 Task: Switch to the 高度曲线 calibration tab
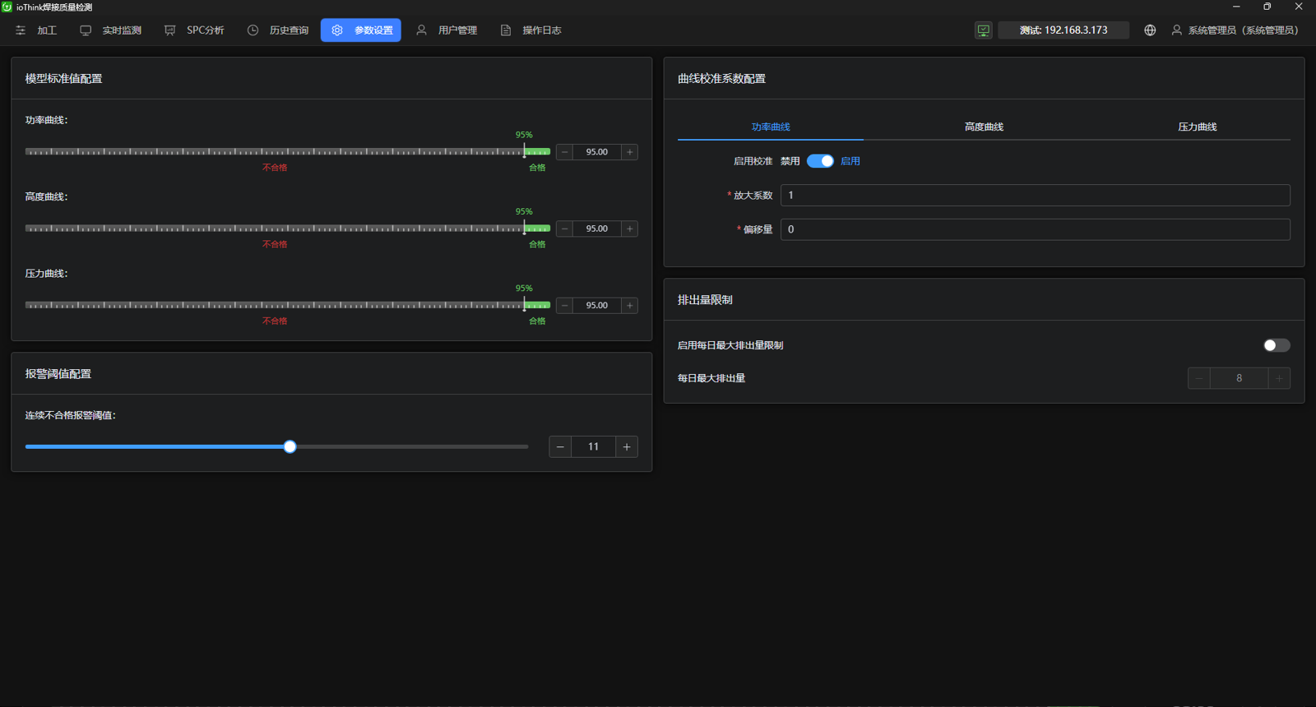(984, 127)
